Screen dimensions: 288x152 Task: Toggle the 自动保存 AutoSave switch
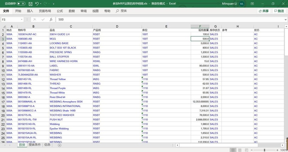tap(21, 4)
